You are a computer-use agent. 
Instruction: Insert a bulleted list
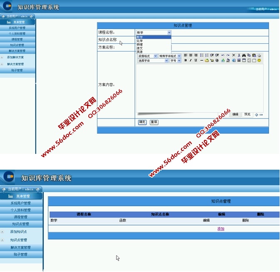(x=202, y=55)
